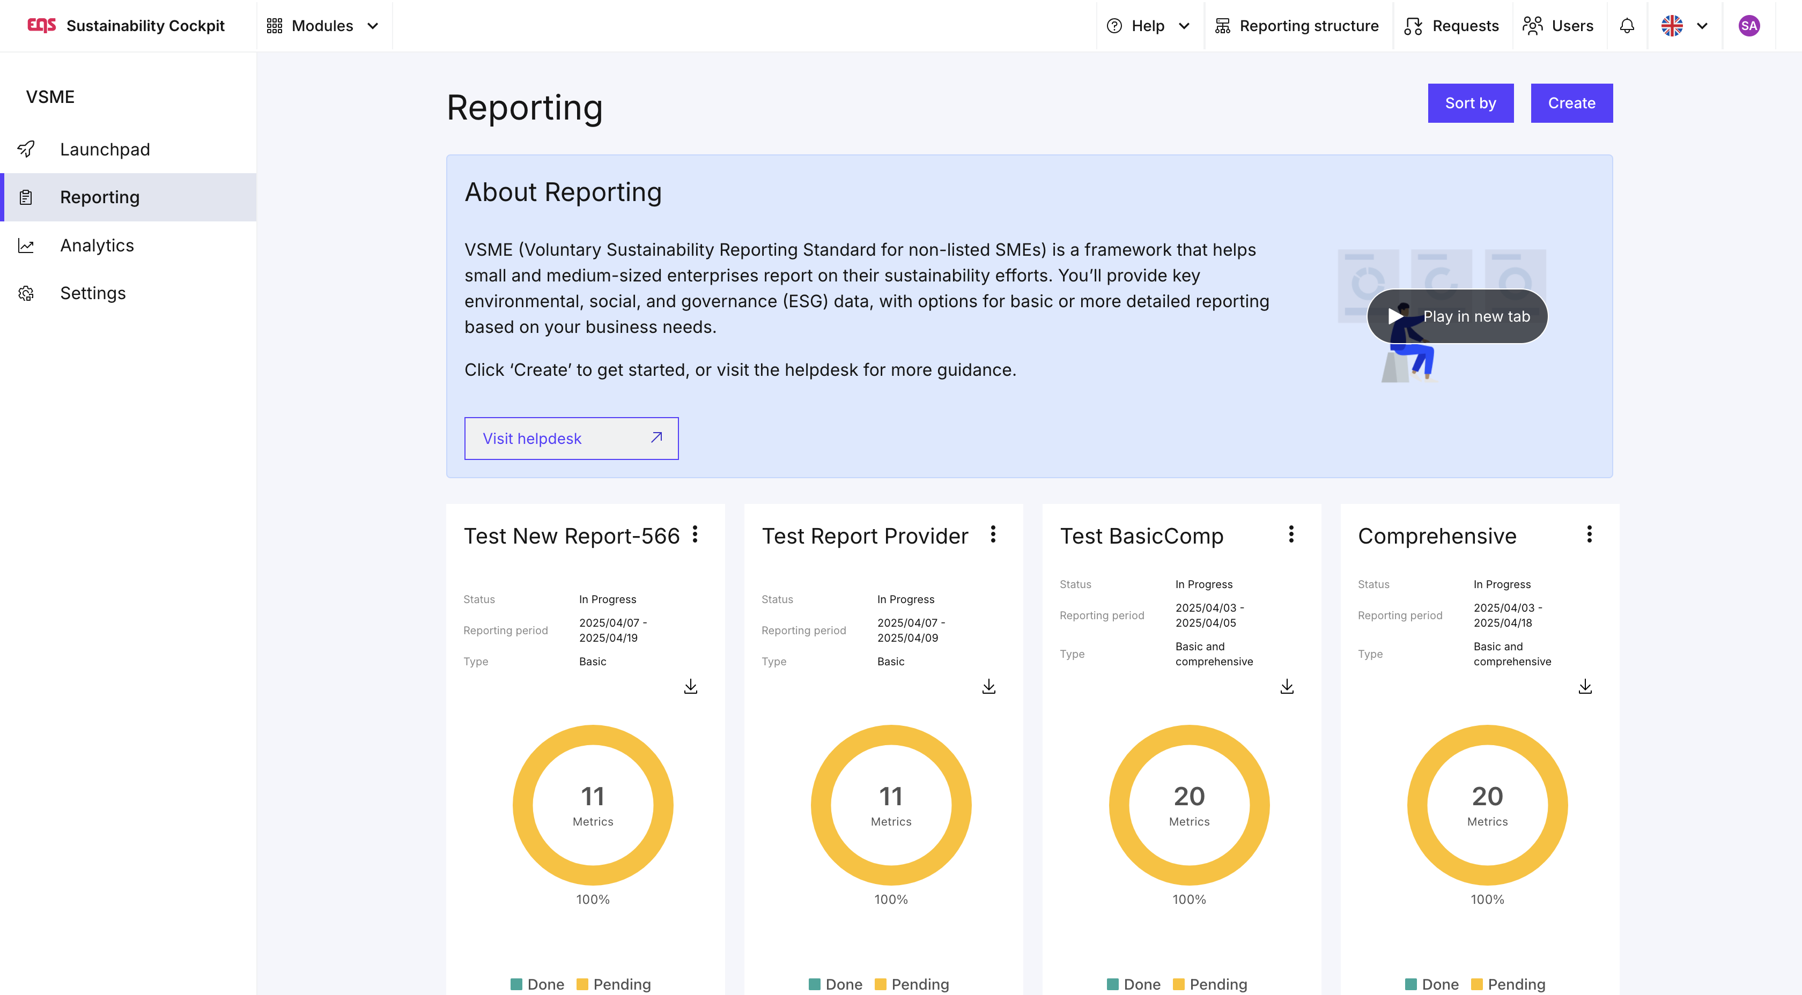Toggle Pending legend on Comprehensive card

coord(1508,984)
